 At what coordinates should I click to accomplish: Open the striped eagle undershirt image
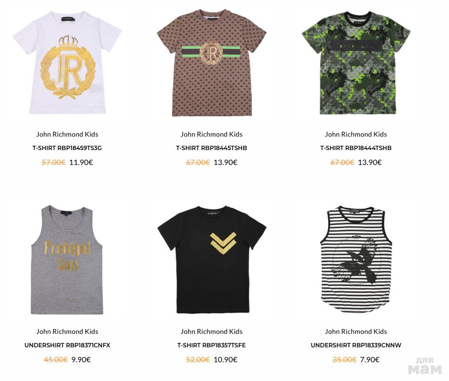pos(356,259)
